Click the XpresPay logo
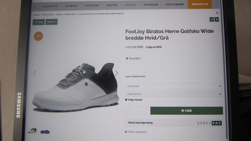 tap(209, 123)
